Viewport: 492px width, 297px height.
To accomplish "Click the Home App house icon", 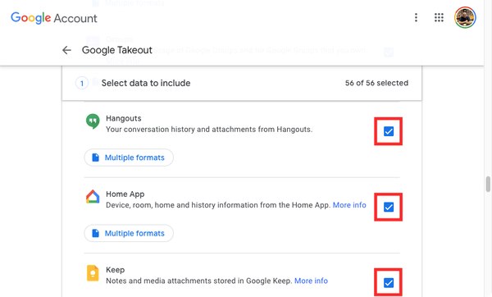I will (x=93, y=197).
